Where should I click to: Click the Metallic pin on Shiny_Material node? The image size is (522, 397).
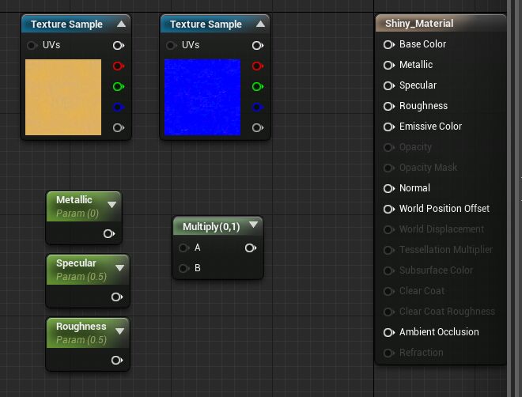click(389, 65)
